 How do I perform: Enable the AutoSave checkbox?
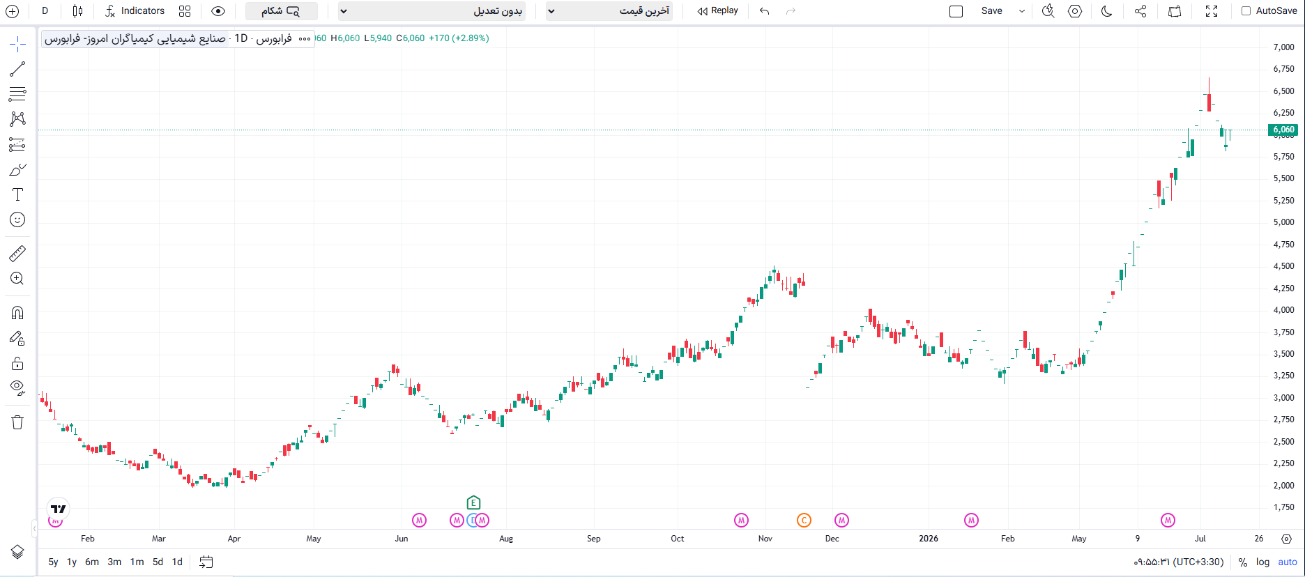click(x=1246, y=11)
